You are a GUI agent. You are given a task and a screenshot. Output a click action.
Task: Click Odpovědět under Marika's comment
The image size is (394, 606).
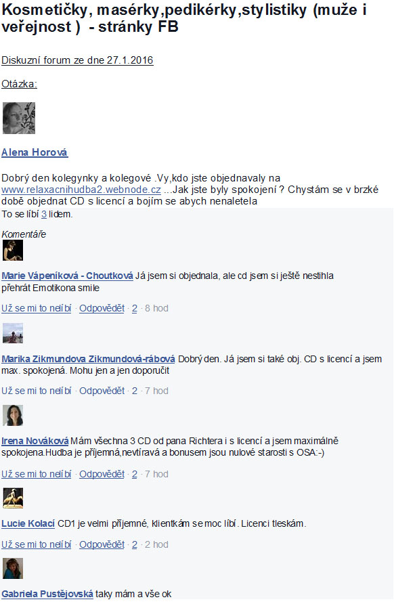click(x=102, y=391)
